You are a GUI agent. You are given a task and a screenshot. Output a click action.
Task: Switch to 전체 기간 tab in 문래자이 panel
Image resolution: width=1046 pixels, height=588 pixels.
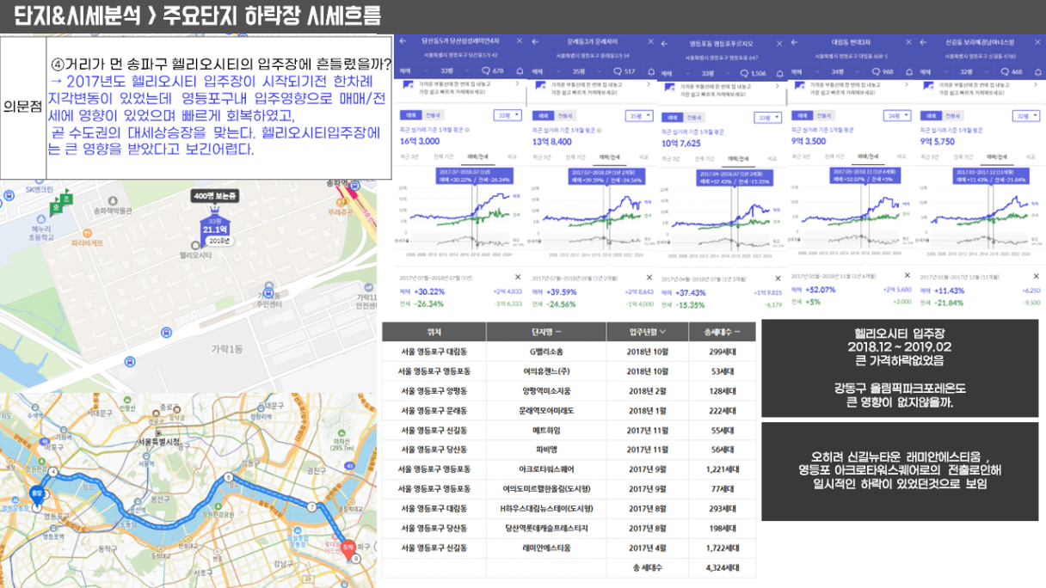coord(574,156)
